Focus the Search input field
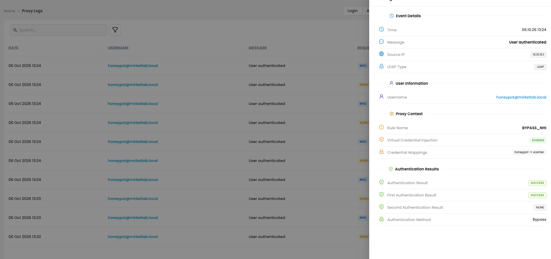Viewport: 551px width, 259px height. [x=58, y=30]
